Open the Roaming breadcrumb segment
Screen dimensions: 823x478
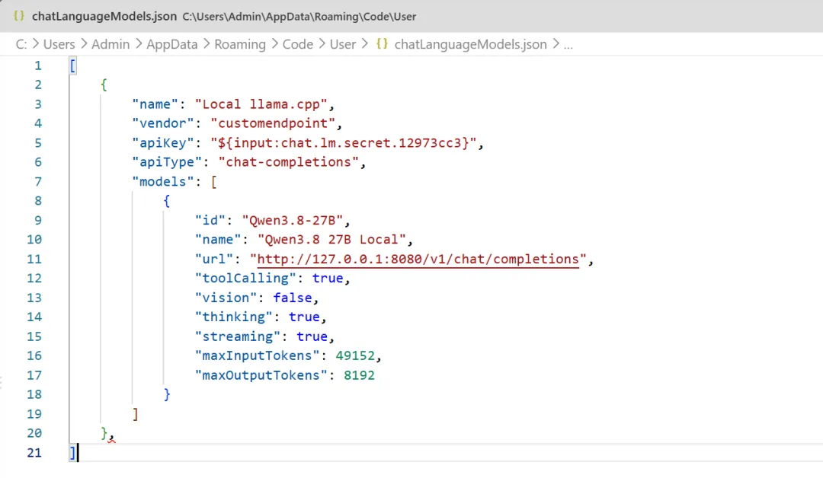(x=240, y=45)
